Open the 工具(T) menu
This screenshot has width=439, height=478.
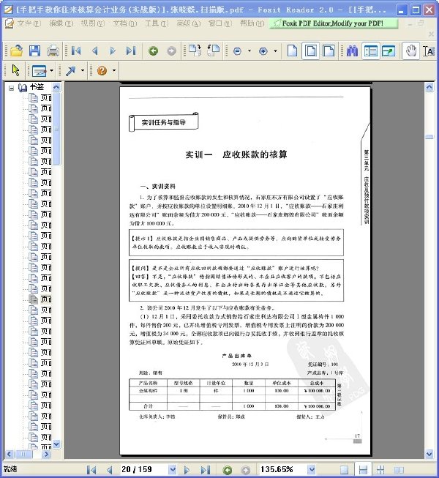pos(157,23)
